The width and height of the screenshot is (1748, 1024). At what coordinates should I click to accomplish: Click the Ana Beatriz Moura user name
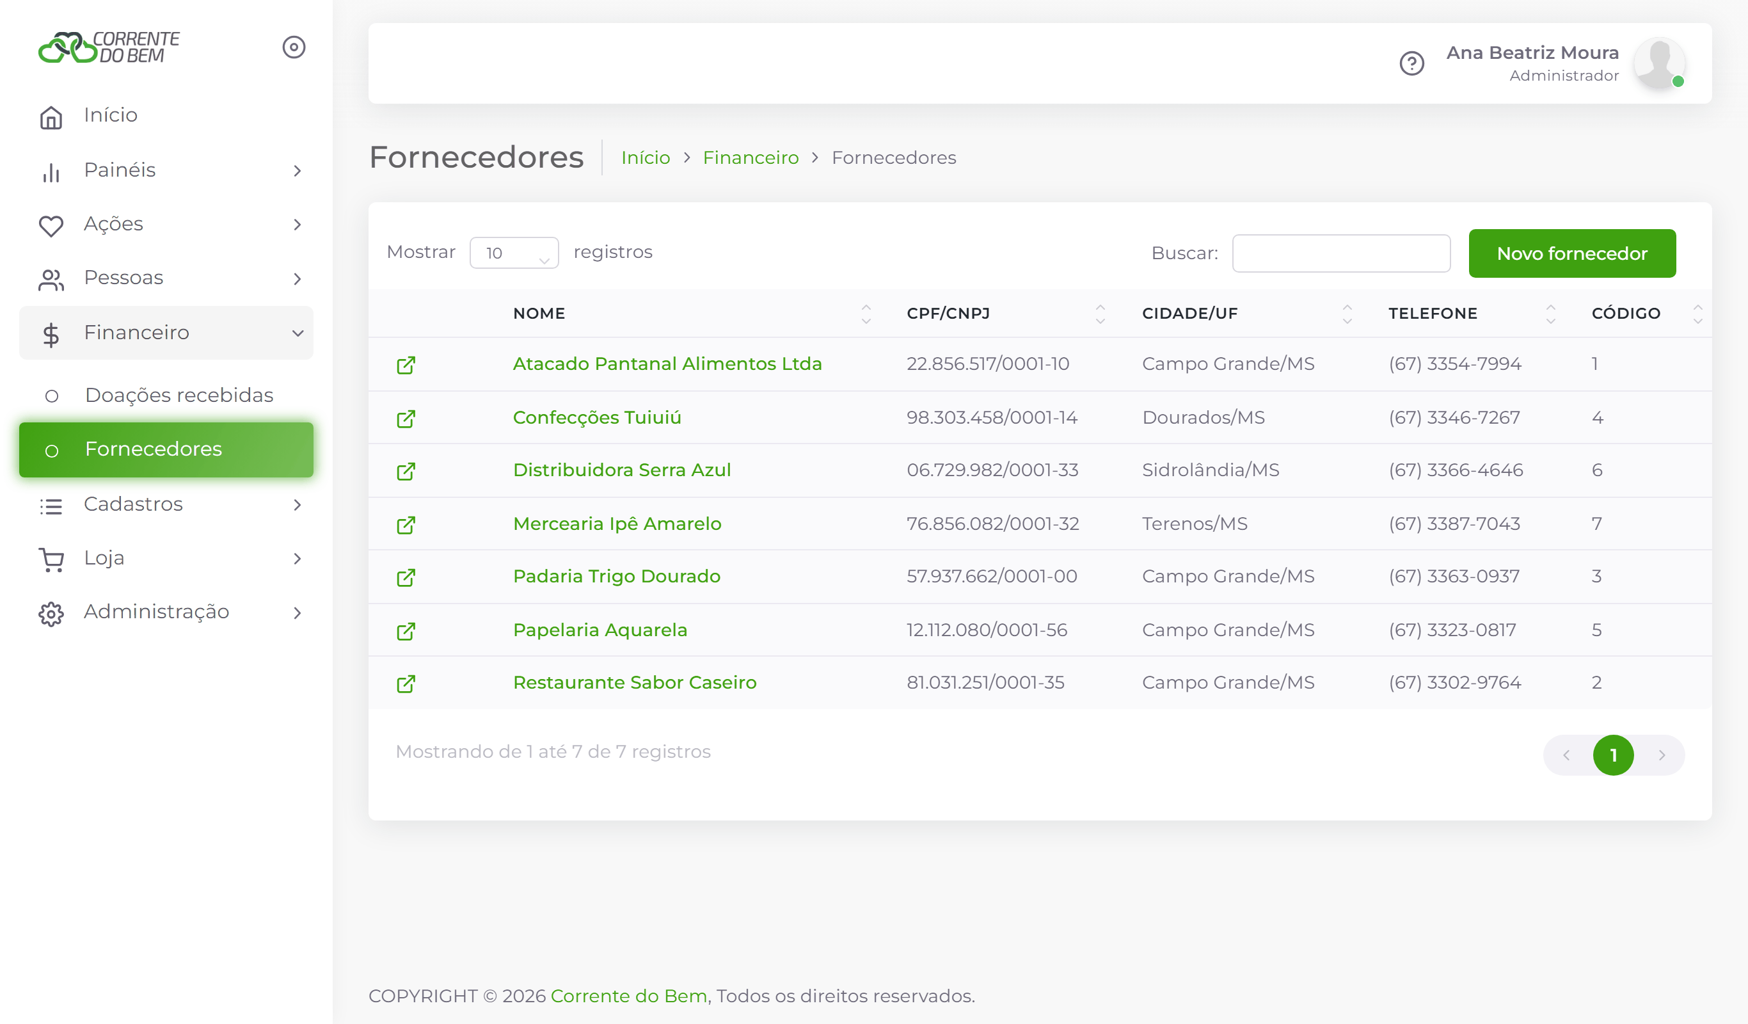(1532, 52)
